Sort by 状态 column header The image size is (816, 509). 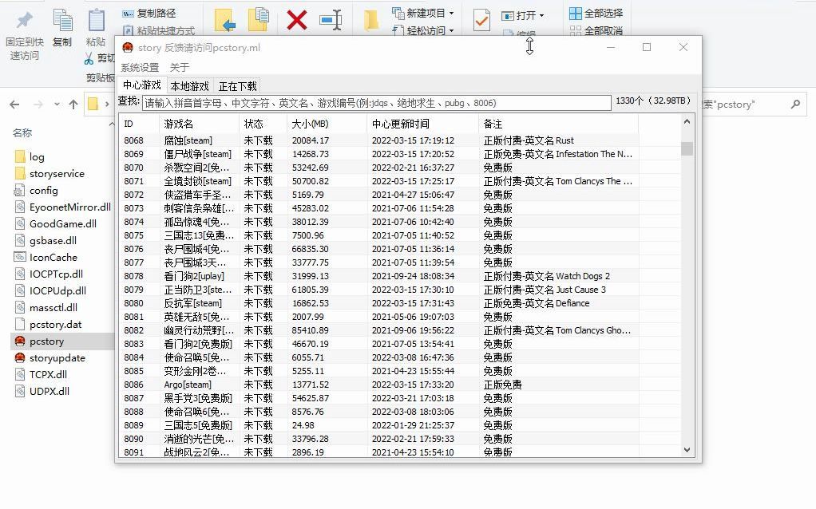click(x=263, y=124)
